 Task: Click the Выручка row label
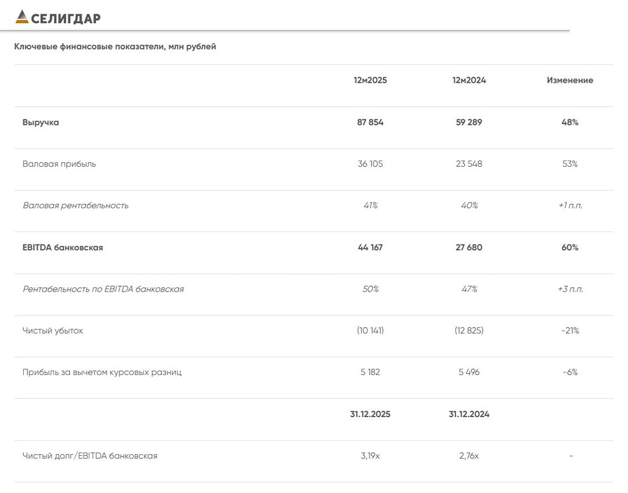pyautogui.click(x=41, y=122)
